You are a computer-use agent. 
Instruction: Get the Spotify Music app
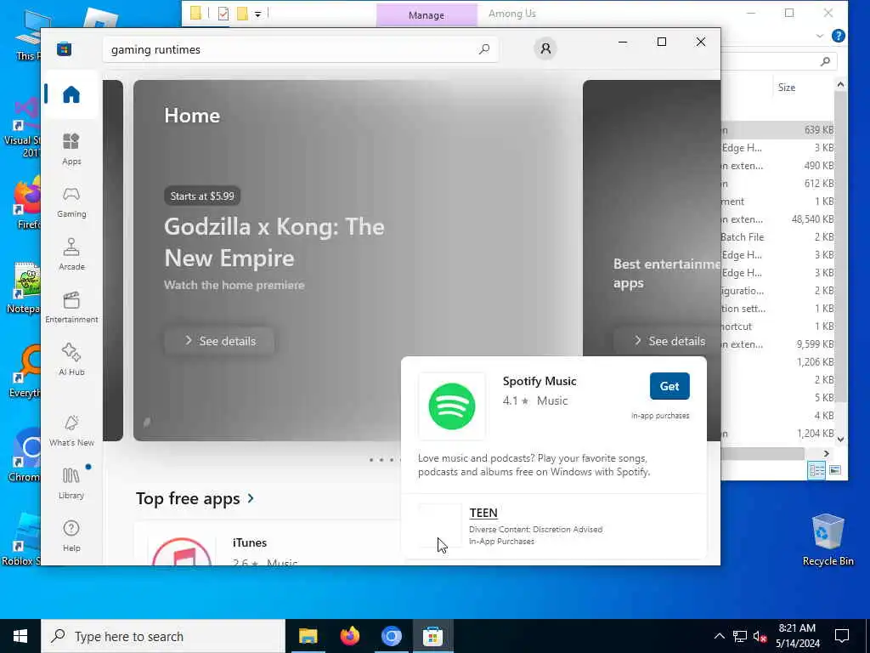pyautogui.click(x=669, y=386)
